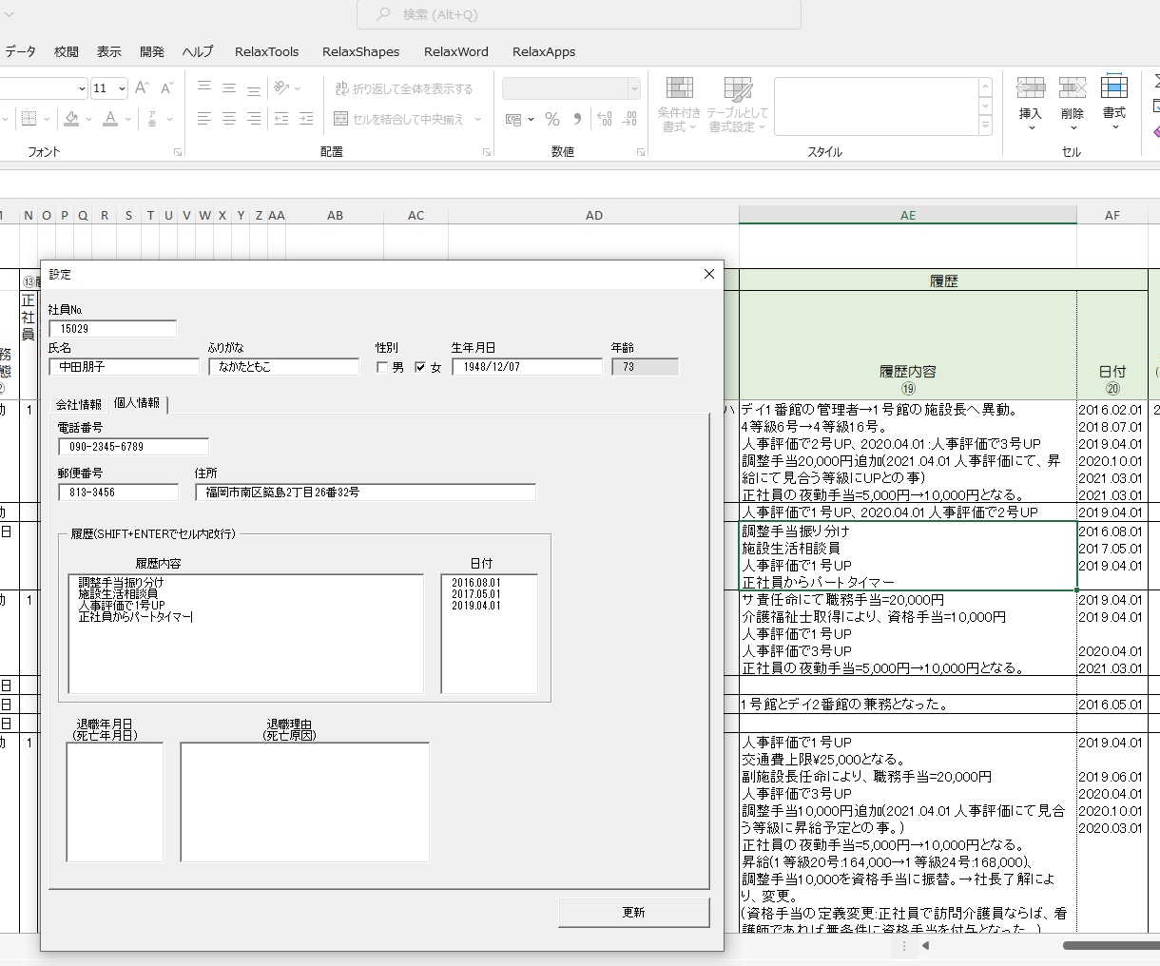Click the 更新 button
The image size is (1160, 966).
point(634,913)
